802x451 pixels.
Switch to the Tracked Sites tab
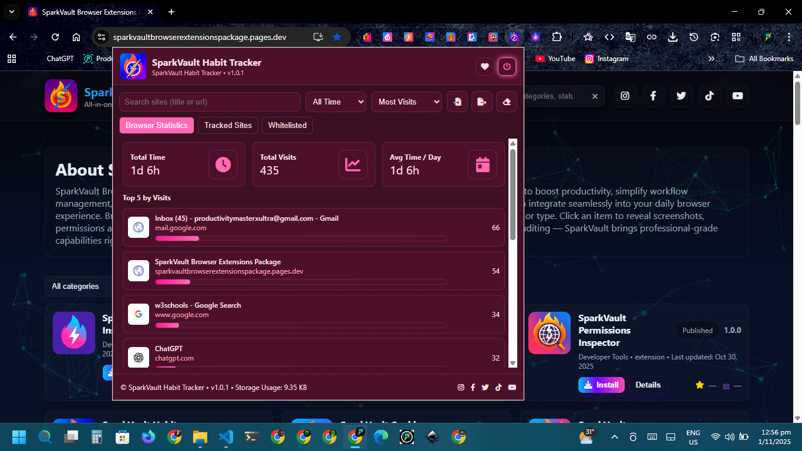coord(228,125)
